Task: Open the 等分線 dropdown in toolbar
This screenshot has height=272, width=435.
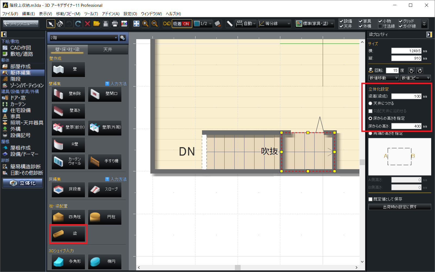Action: click(274, 24)
